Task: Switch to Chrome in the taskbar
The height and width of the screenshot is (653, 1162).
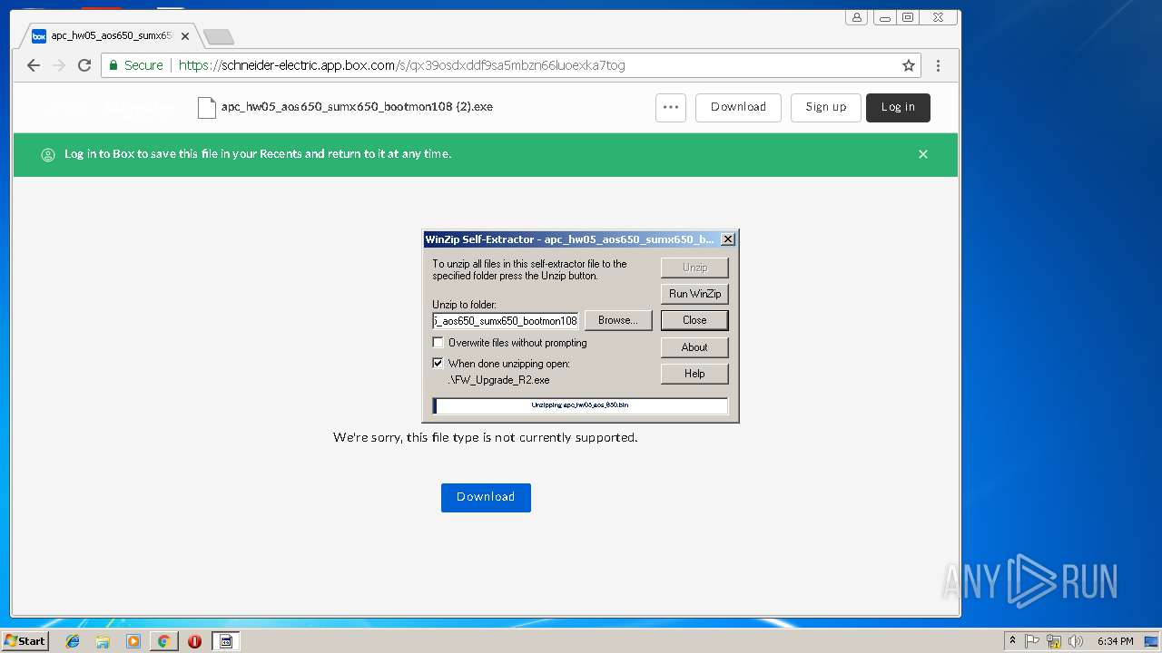Action: (163, 641)
